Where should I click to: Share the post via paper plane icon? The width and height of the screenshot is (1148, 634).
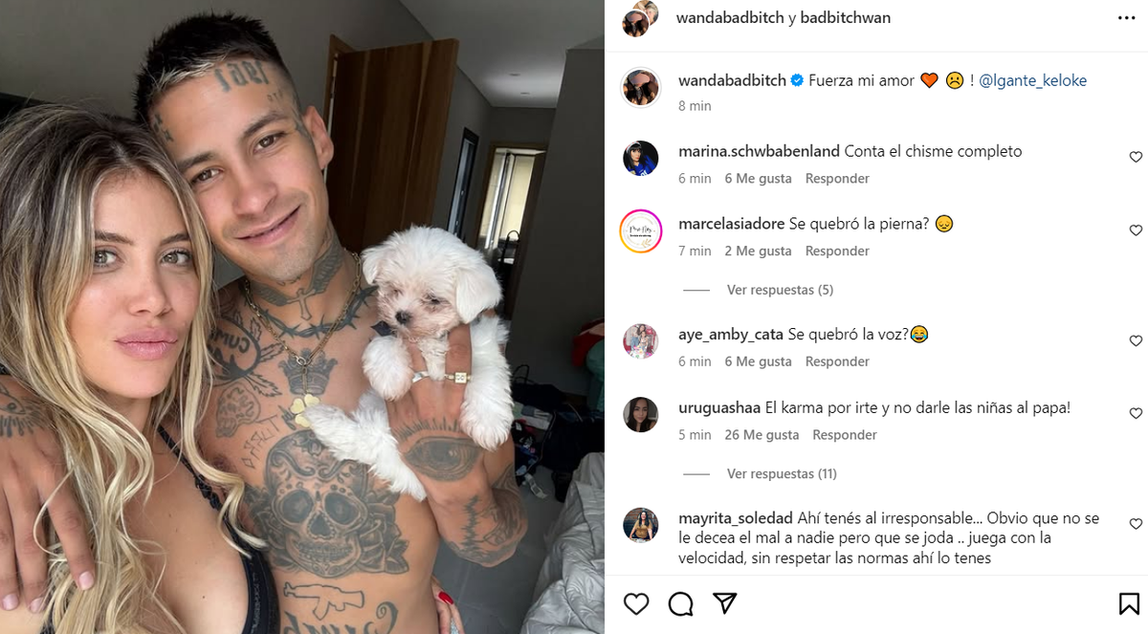pos(725,603)
